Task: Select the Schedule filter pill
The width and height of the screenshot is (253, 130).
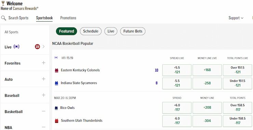Action: click(91, 31)
